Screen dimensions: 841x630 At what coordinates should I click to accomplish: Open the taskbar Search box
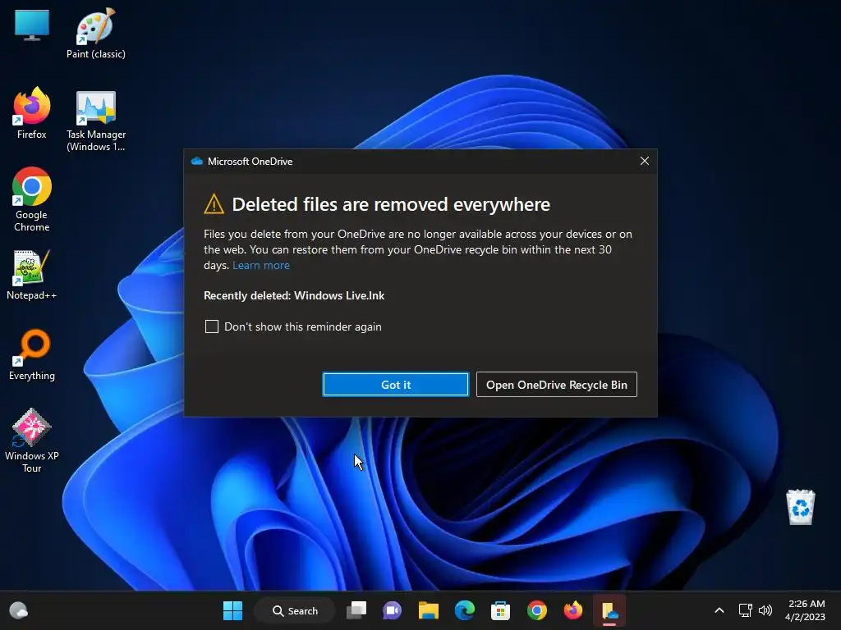coord(295,610)
